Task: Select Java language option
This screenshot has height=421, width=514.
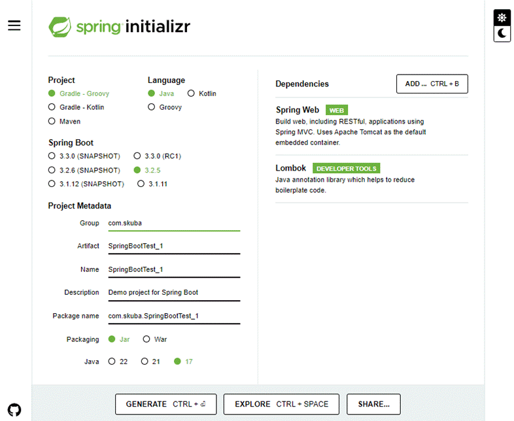Action: pyautogui.click(x=161, y=93)
